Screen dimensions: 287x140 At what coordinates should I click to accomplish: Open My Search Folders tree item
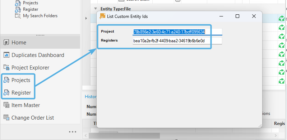pyautogui.click(x=40, y=16)
